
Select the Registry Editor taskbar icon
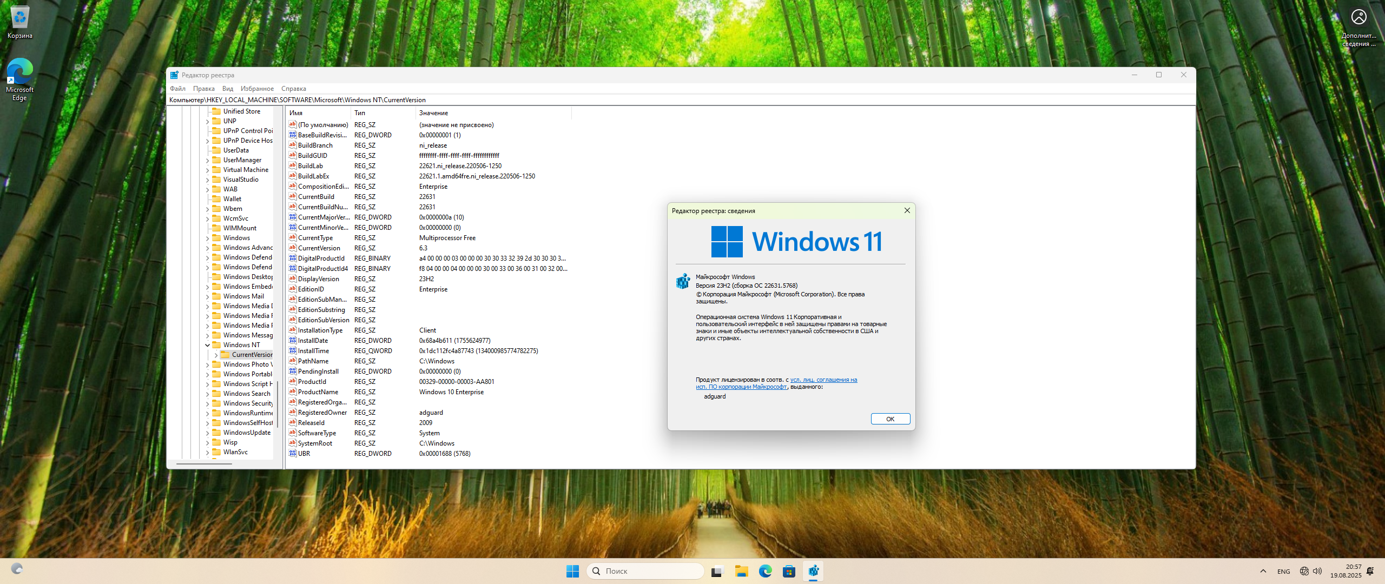point(813,571)
